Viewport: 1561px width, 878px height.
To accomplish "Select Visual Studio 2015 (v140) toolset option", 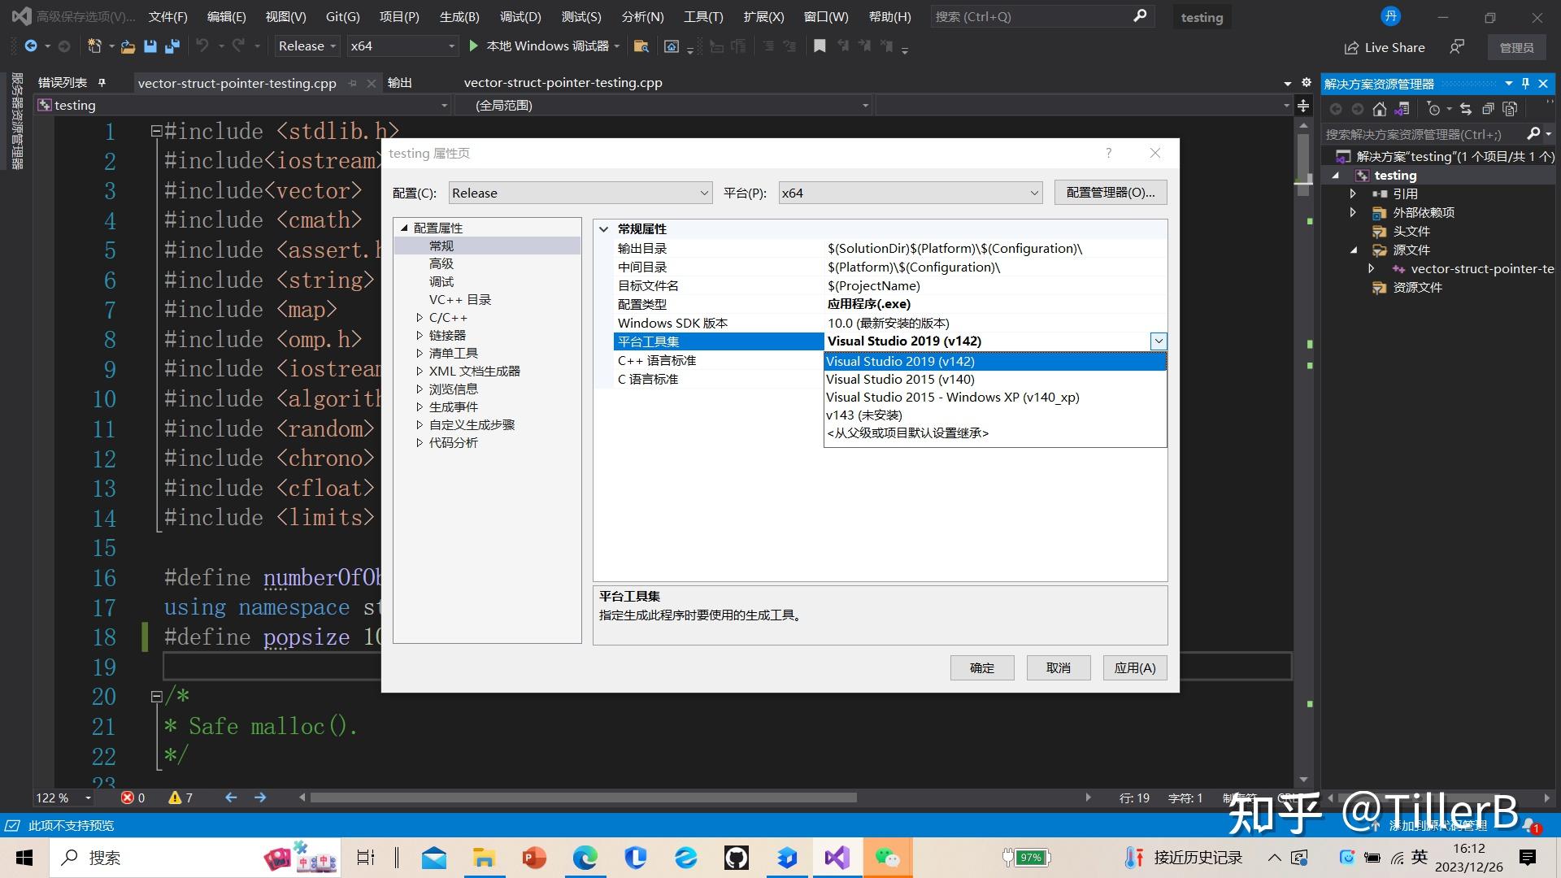I will 995,379.
